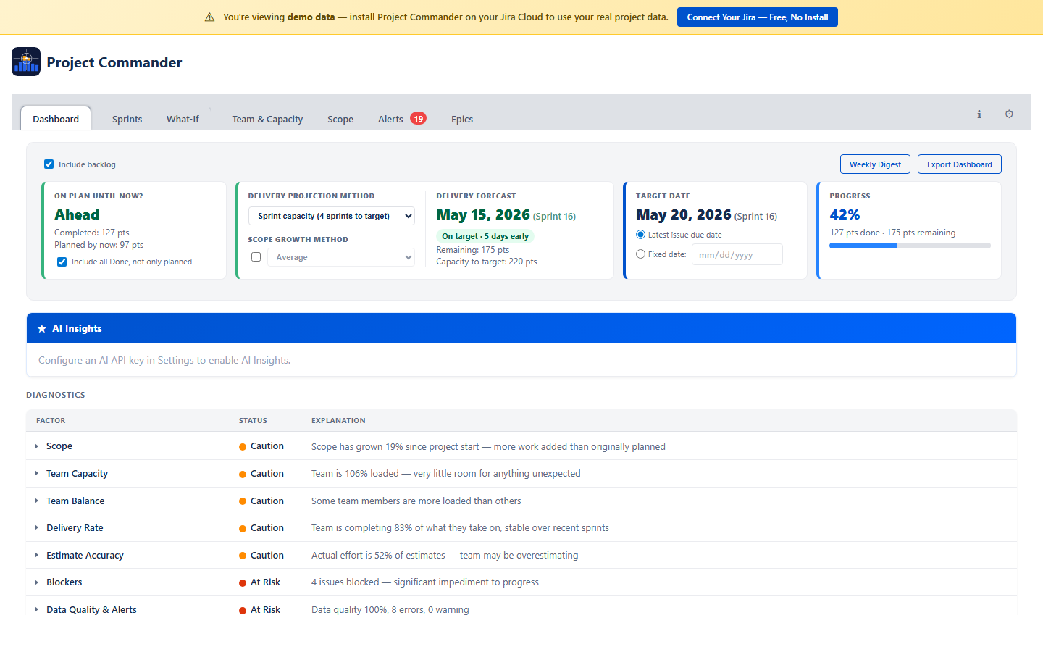The width and height of the screenshot is (1043, 652).
Task: Click the Alerts badge showing 19
Action: tap(420, 117)
